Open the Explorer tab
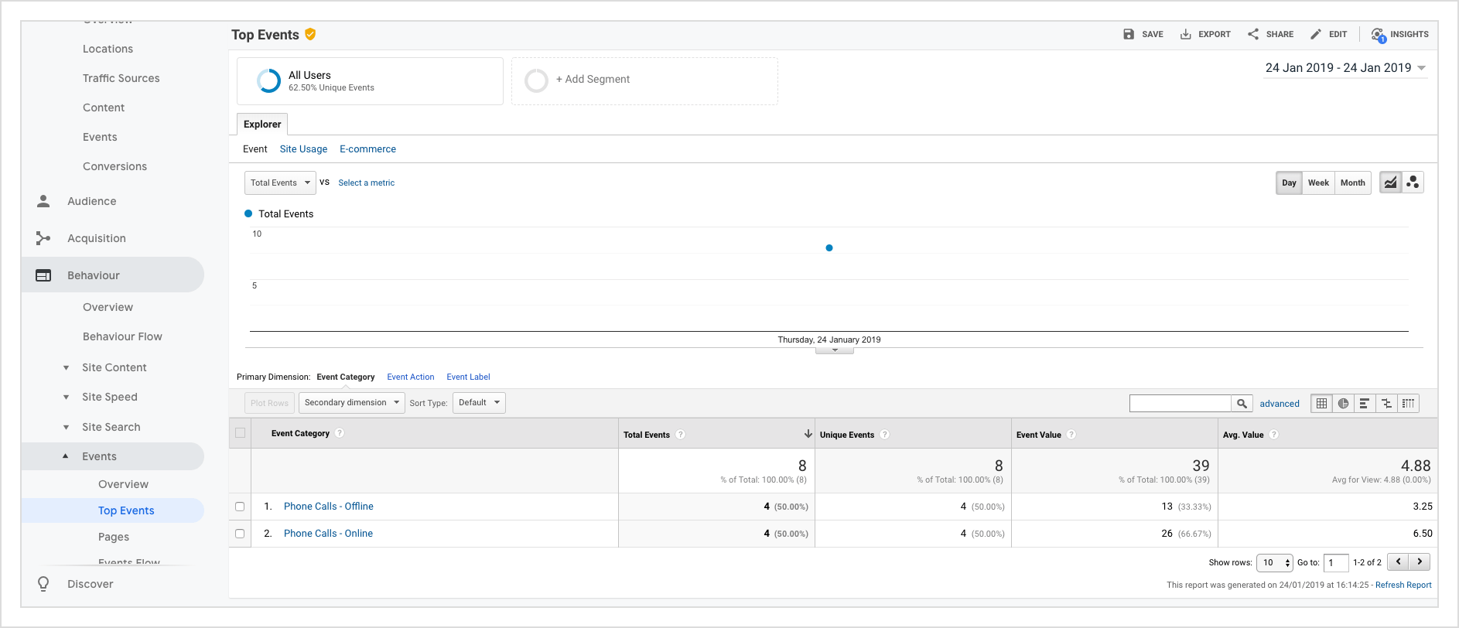The image size is (1459, 628). pyautogui.click(x=262, y=124)
